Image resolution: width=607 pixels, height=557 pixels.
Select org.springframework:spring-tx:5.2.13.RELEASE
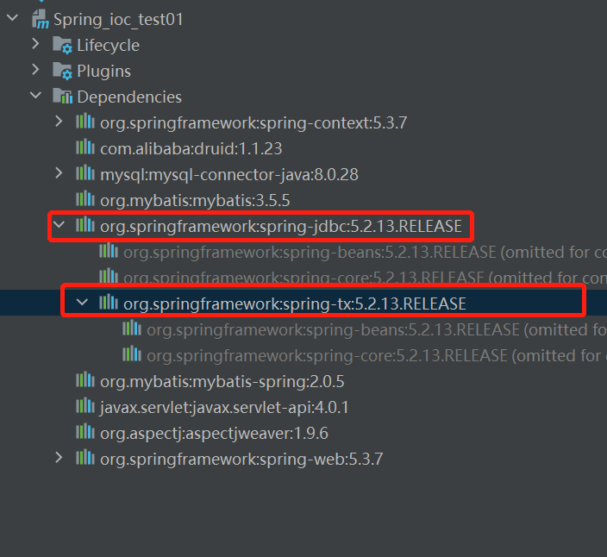click(x=295, y=304)
